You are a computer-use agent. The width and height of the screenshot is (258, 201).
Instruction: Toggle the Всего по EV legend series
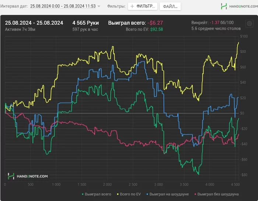pos(129,194)
